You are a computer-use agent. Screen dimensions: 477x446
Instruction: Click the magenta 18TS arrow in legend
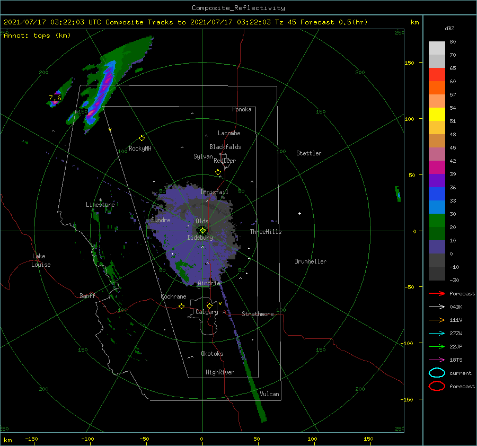437,360
